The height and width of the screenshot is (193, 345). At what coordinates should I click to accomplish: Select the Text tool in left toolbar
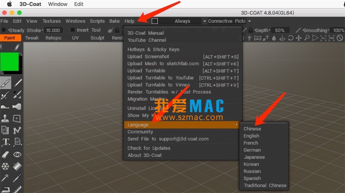pos(6,142)
